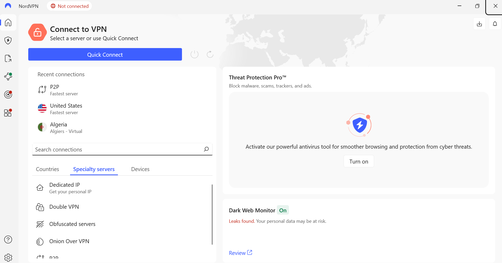The height and width of the screenshot is (263, 502).
Task: Turn on Threat Protection Pro
Action: coord(359,161)
